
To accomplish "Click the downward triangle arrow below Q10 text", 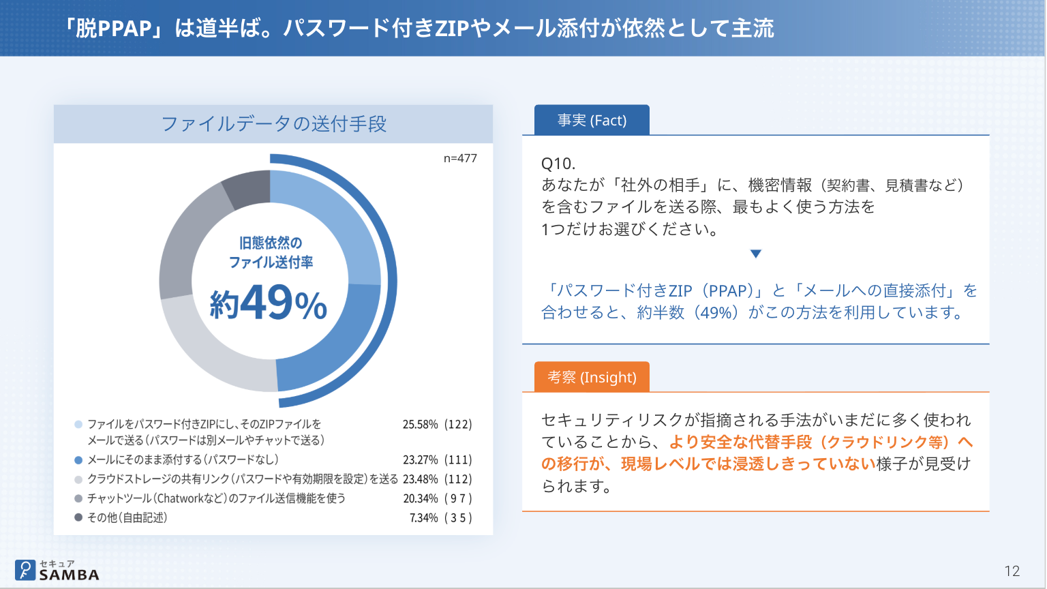I will point(755,254).
